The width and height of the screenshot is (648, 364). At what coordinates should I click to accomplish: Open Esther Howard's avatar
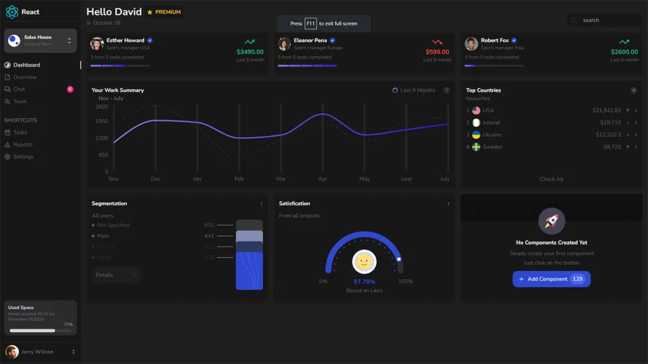coord(97,44)
